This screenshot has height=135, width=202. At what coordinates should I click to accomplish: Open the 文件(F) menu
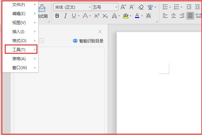tap(20, 5)
